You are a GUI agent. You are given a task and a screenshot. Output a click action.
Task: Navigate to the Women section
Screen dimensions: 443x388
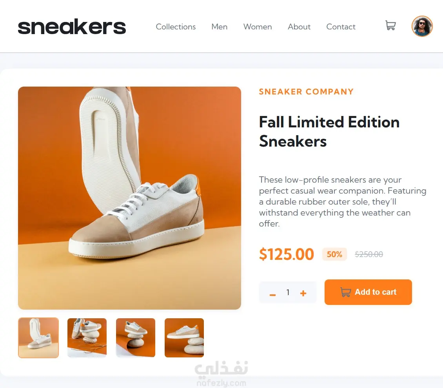pos(258,27)
